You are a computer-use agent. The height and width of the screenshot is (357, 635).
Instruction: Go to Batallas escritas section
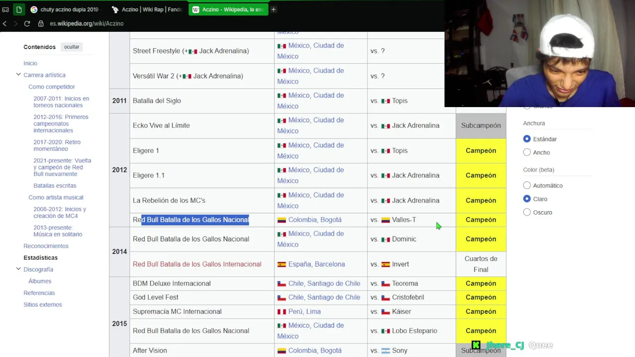coord(55,185)
